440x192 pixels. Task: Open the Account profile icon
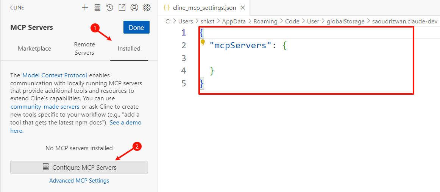(134, 8)
